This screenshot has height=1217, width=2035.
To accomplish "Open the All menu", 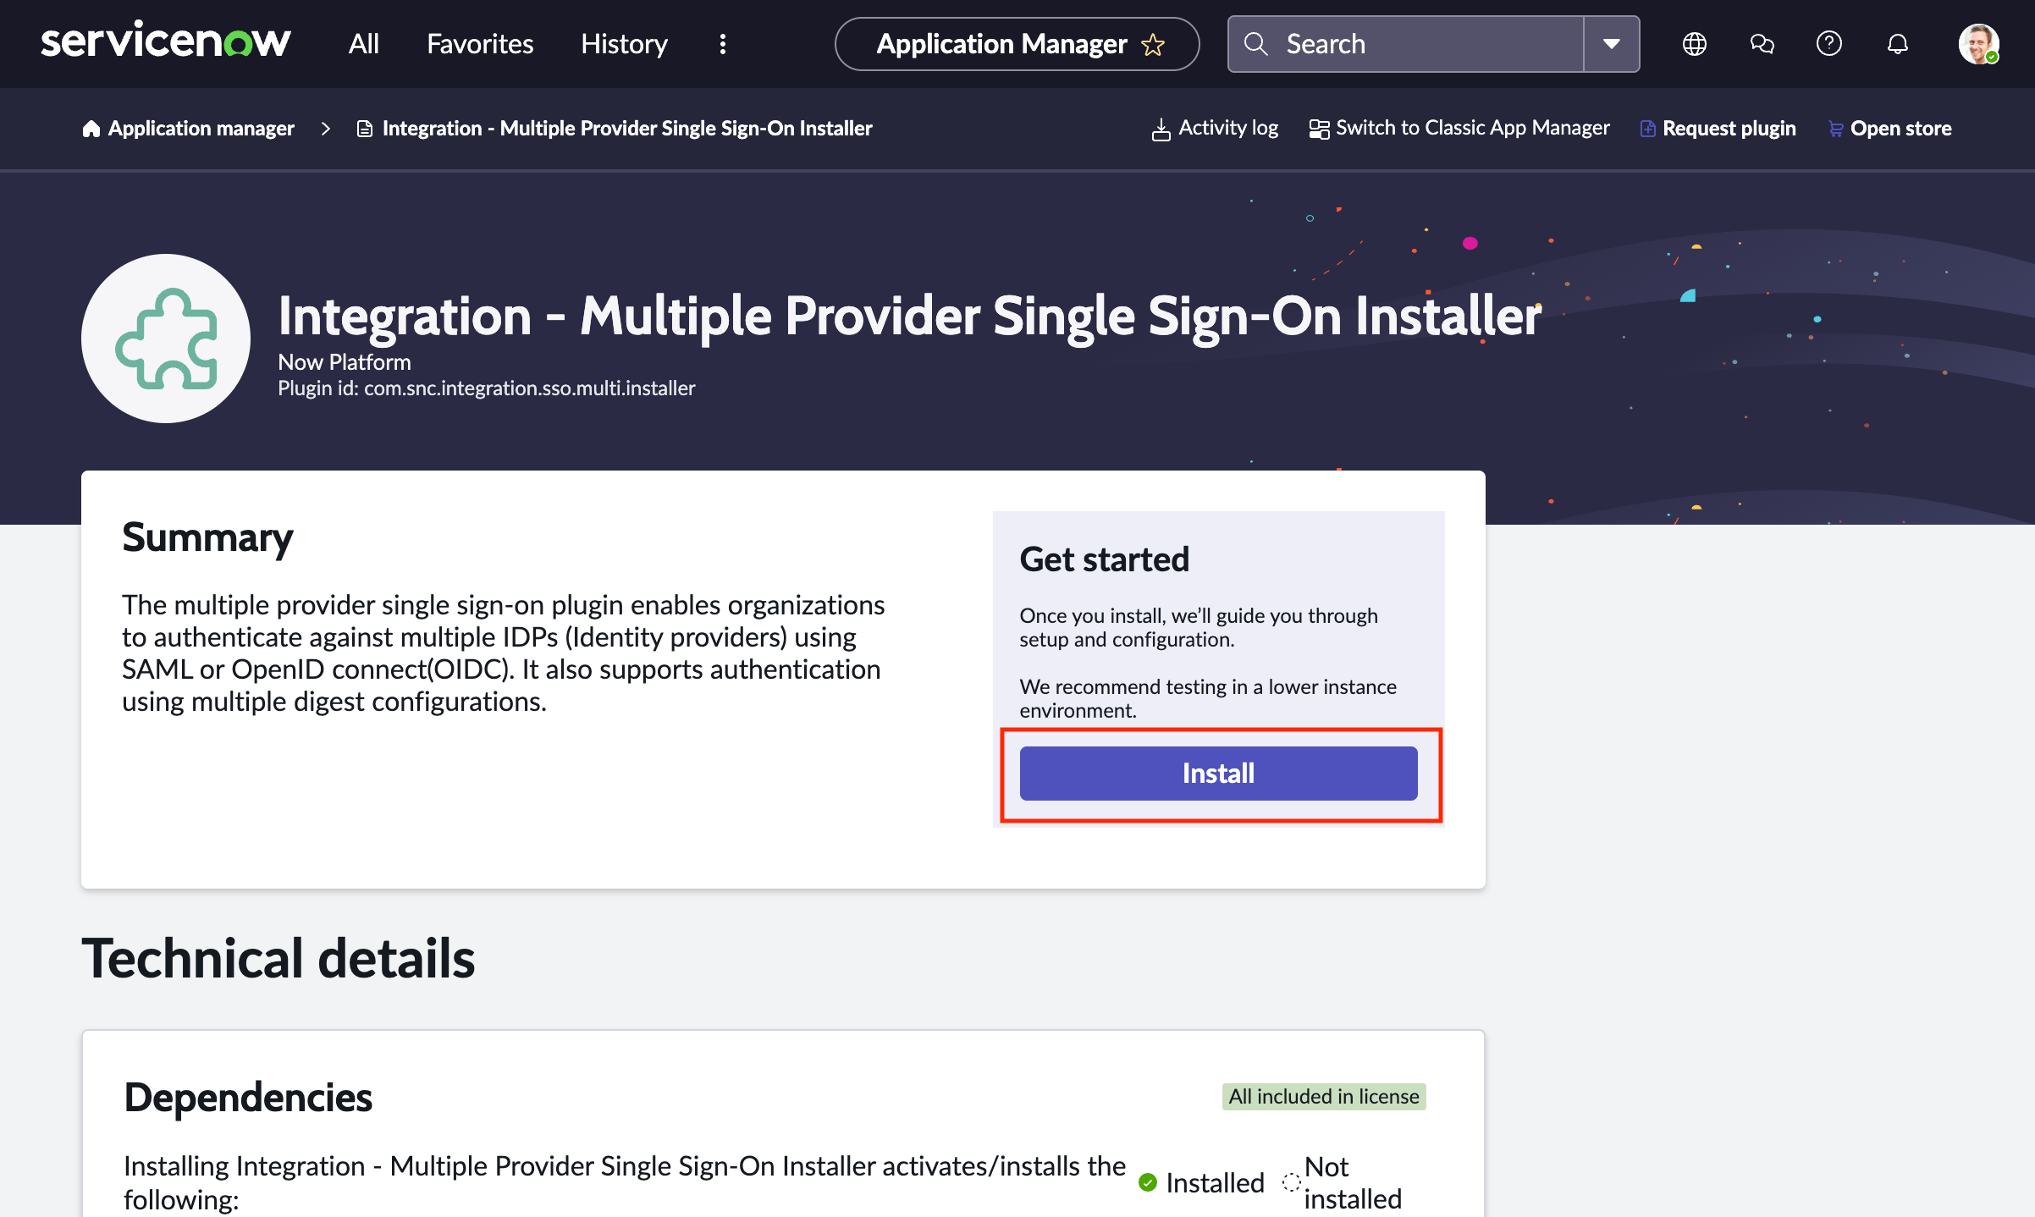I will 362,44.
